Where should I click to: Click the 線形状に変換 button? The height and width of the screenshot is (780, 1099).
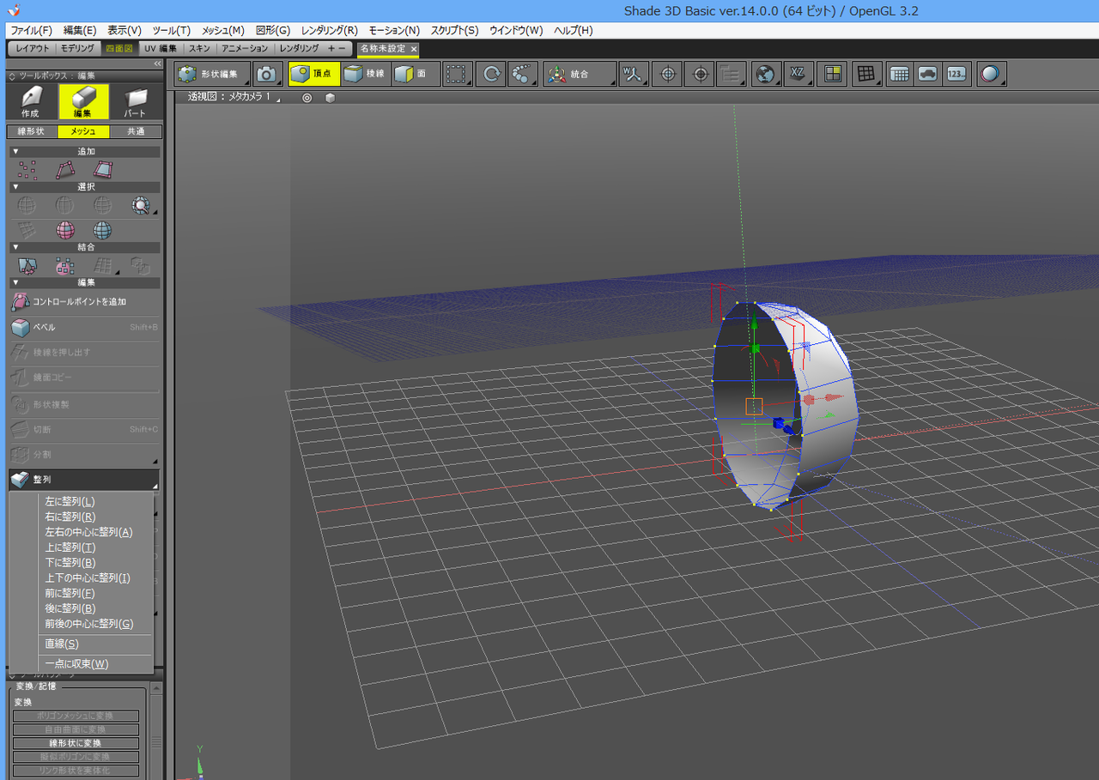click(76, 743)
